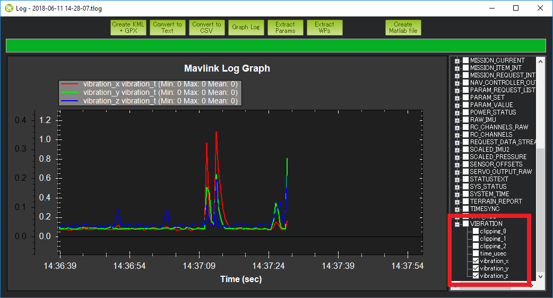Viewport: 553px width, 298px height.
Task: Click the Mission Planner app icon in title bar
Action: coord(8,8)
